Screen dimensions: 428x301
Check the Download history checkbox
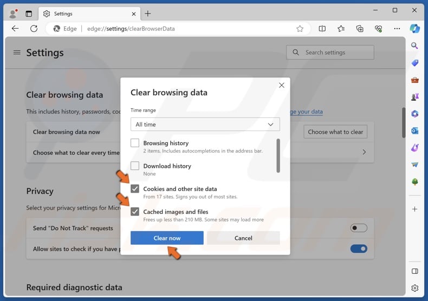coord(135,166)
